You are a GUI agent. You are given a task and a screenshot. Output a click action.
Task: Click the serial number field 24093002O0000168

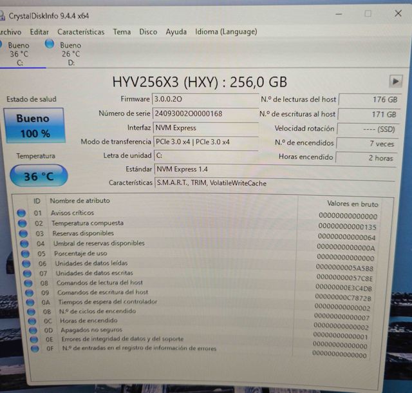205,113
